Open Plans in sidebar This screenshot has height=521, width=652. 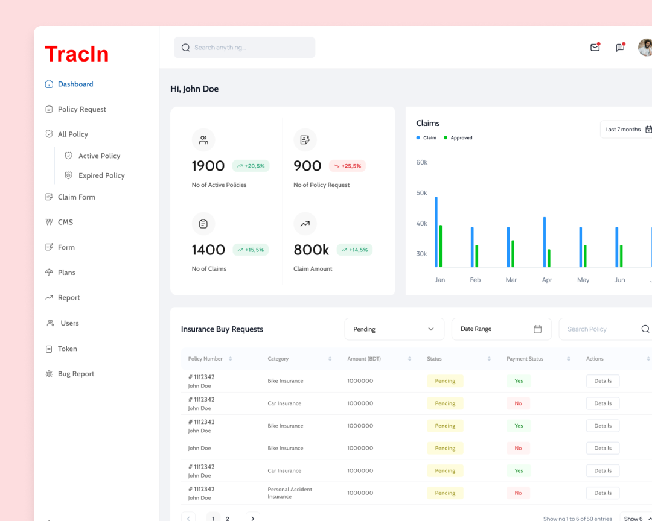[x=60, y=273]
